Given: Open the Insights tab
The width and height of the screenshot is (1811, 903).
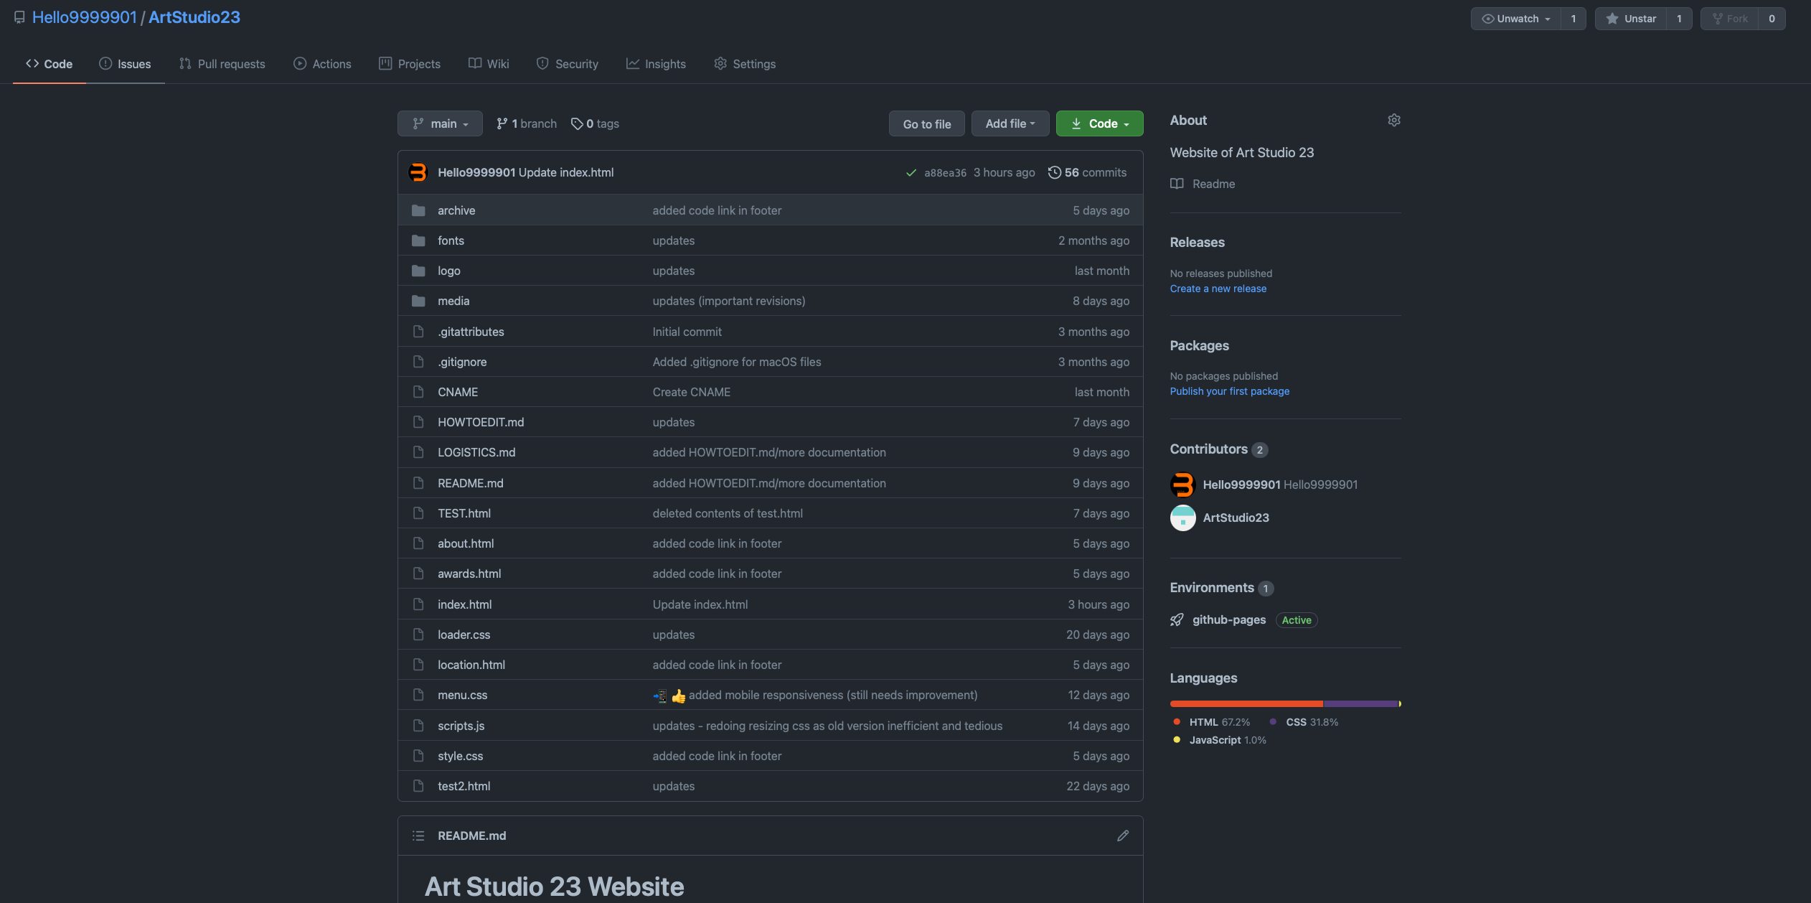Looking at the screenshot, I should point(656,64).
